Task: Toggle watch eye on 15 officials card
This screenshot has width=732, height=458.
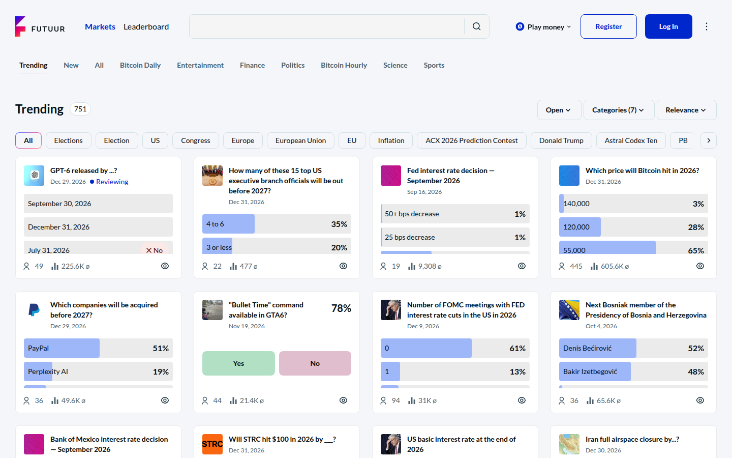Action: 343,266
